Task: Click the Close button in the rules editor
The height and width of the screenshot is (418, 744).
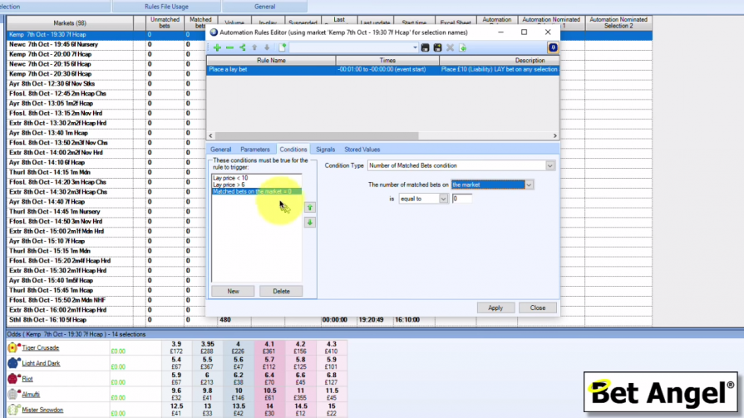Action: [538, 308]
